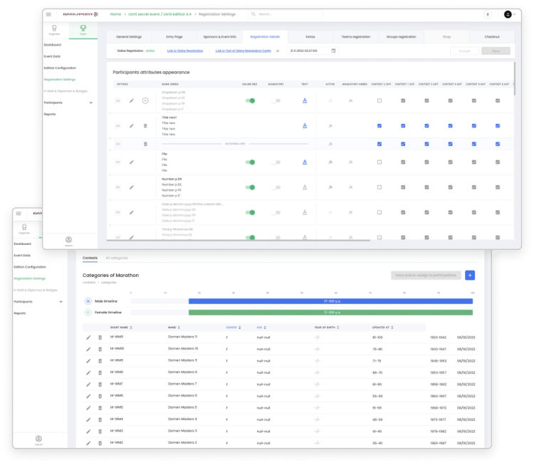This screenshot has height=465, width=534.
Task: Open the All categories tab
Action: 117,258
